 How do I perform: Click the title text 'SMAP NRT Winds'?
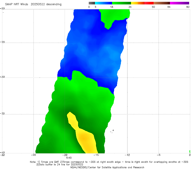coord(17,4)
